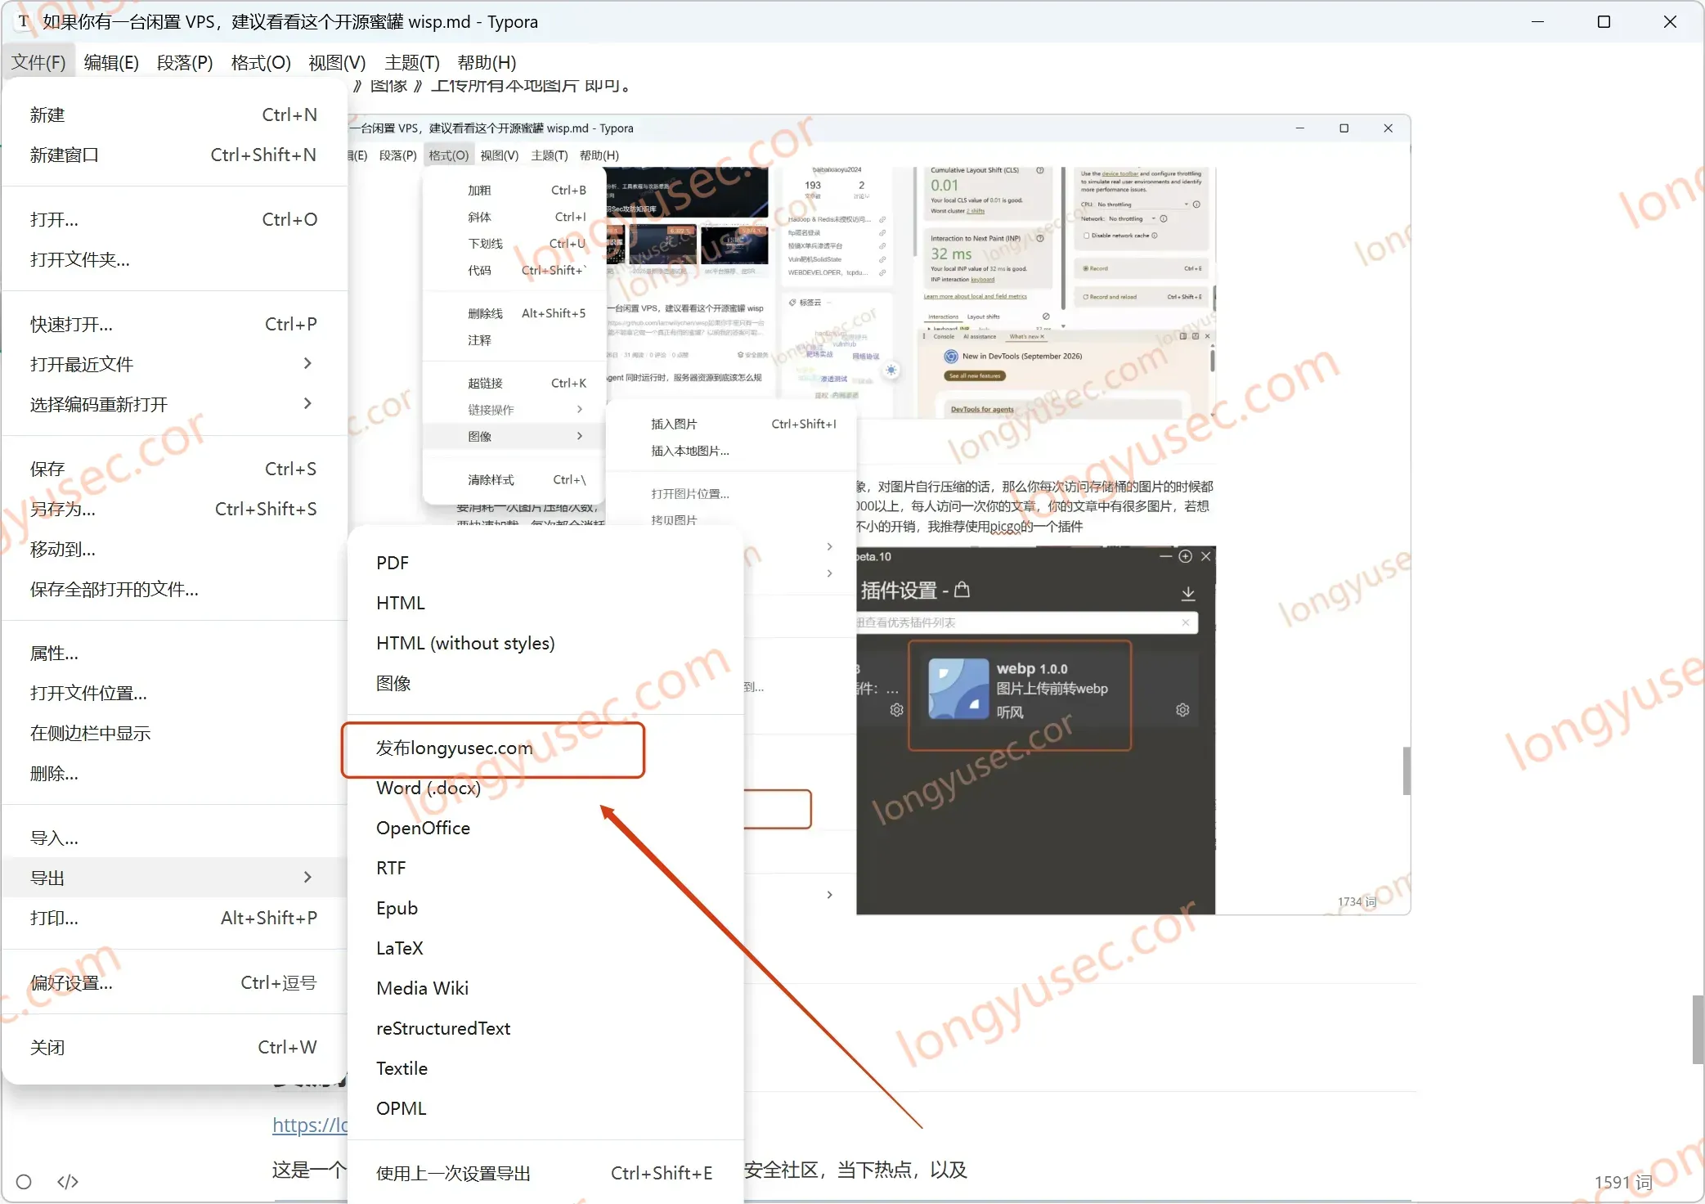Open the 段落(P) menu
Image resolution: width=1705 pixels, height=1204 pixels.
pos(185,62)
